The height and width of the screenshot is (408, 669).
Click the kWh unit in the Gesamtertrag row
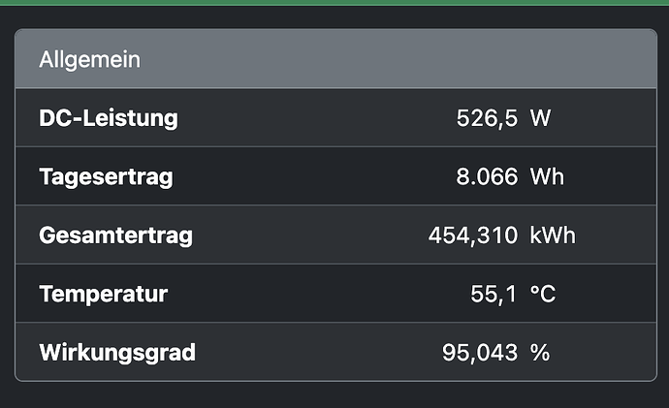[x=553, y=235]
